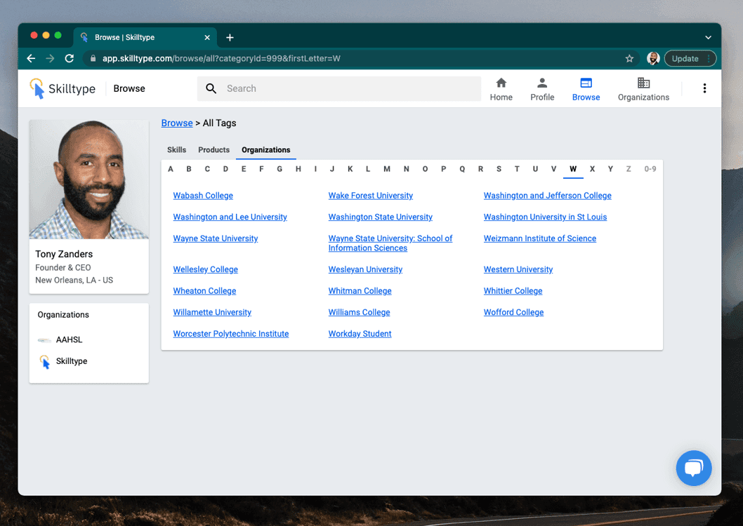The image size is (743, 526).
Task: Bookmark page with the star icon
Action: [x=629, y=59]
